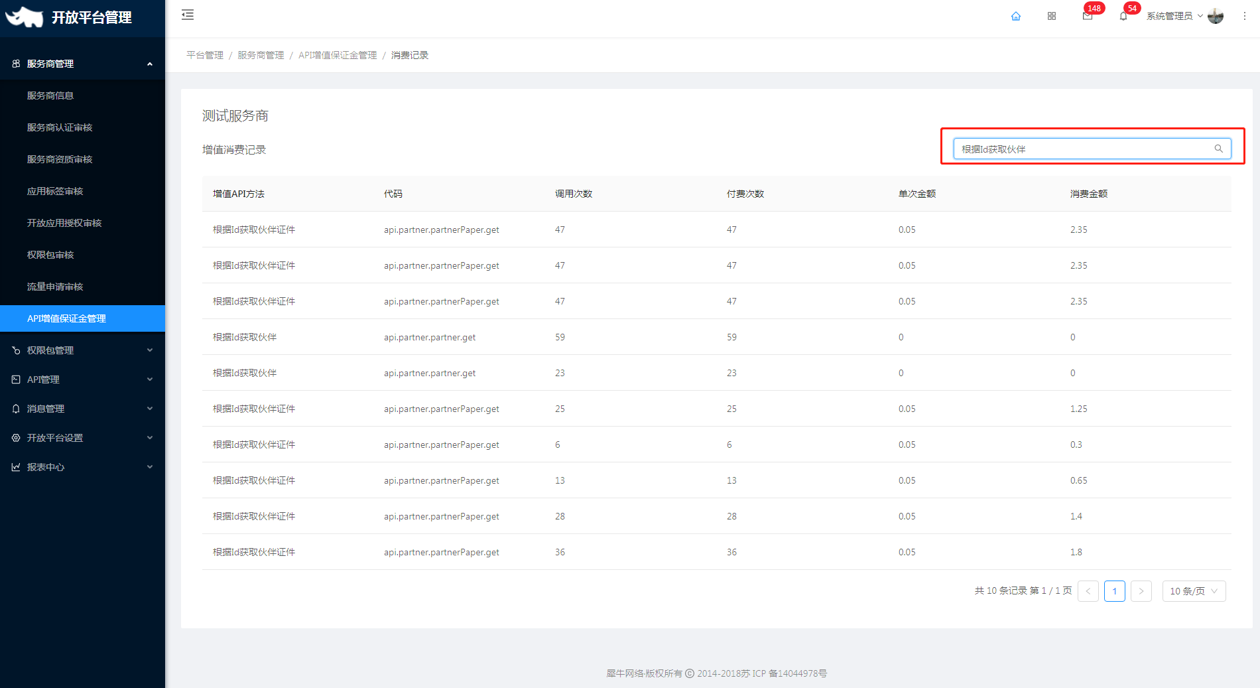Open the apps grid icon
Image resolution: width=1260 pixels, height=688 pixels.
[x=1052, y=16]
